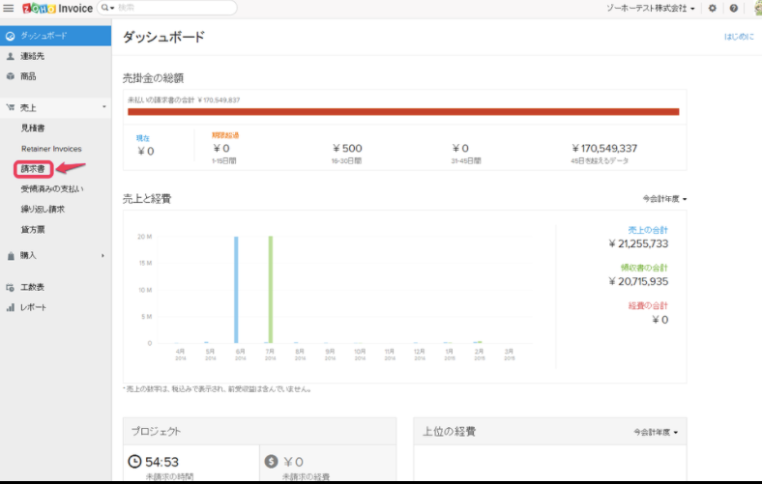Open 請求書 in the sidebar
The image size is (762, 484).
pos(33,169)
